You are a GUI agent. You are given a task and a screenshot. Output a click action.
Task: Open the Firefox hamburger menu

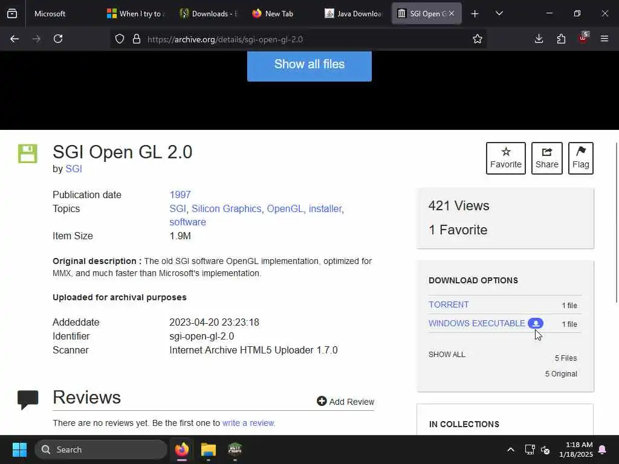pyautogui.click(x=604, y=39)
